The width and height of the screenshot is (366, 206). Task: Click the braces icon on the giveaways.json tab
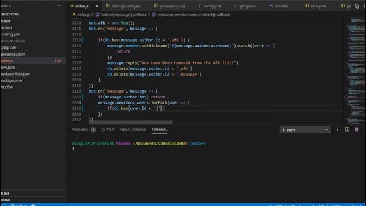click(156, 6)
